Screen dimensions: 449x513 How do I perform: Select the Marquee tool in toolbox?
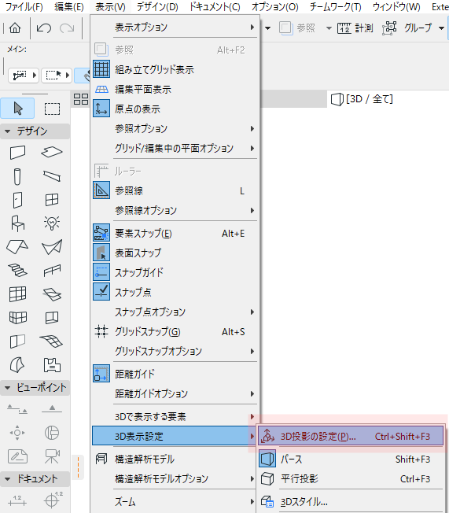coord(52,109)
